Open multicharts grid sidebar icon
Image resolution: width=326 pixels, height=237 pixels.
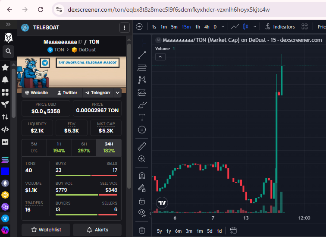click(5, 92)
